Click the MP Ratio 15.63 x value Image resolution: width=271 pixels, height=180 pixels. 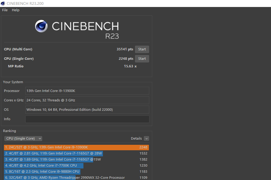coord(130,66)
